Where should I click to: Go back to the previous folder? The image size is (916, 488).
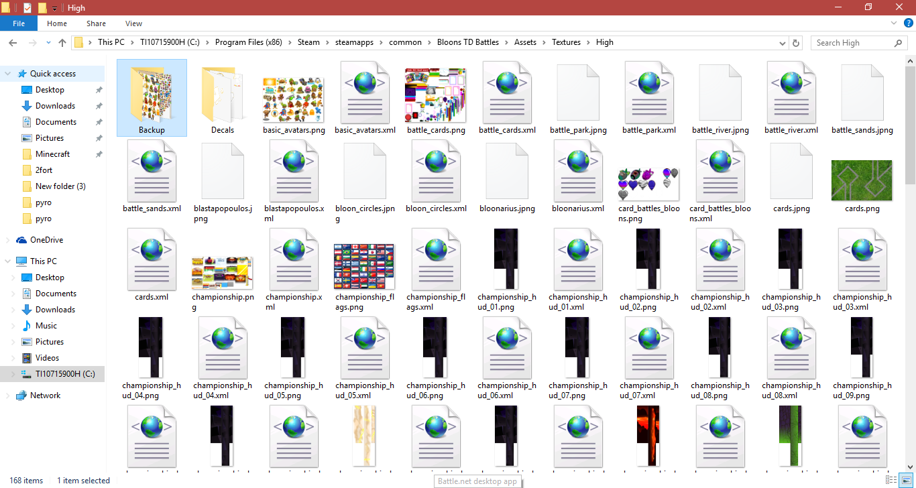12,42
